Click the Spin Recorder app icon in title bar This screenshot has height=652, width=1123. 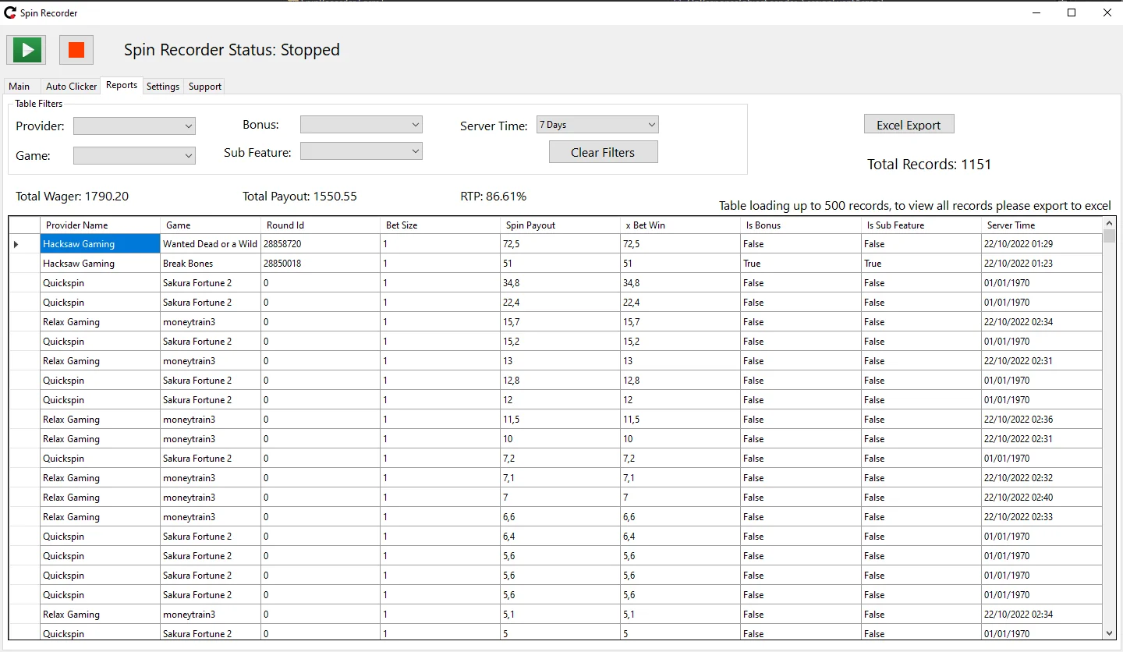[x=10, y=12]
